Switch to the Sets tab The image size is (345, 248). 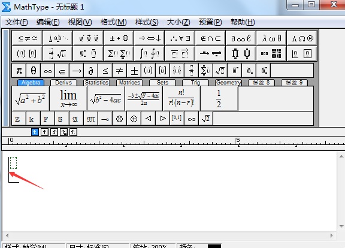pyautogui.click(x=162, y=83)
